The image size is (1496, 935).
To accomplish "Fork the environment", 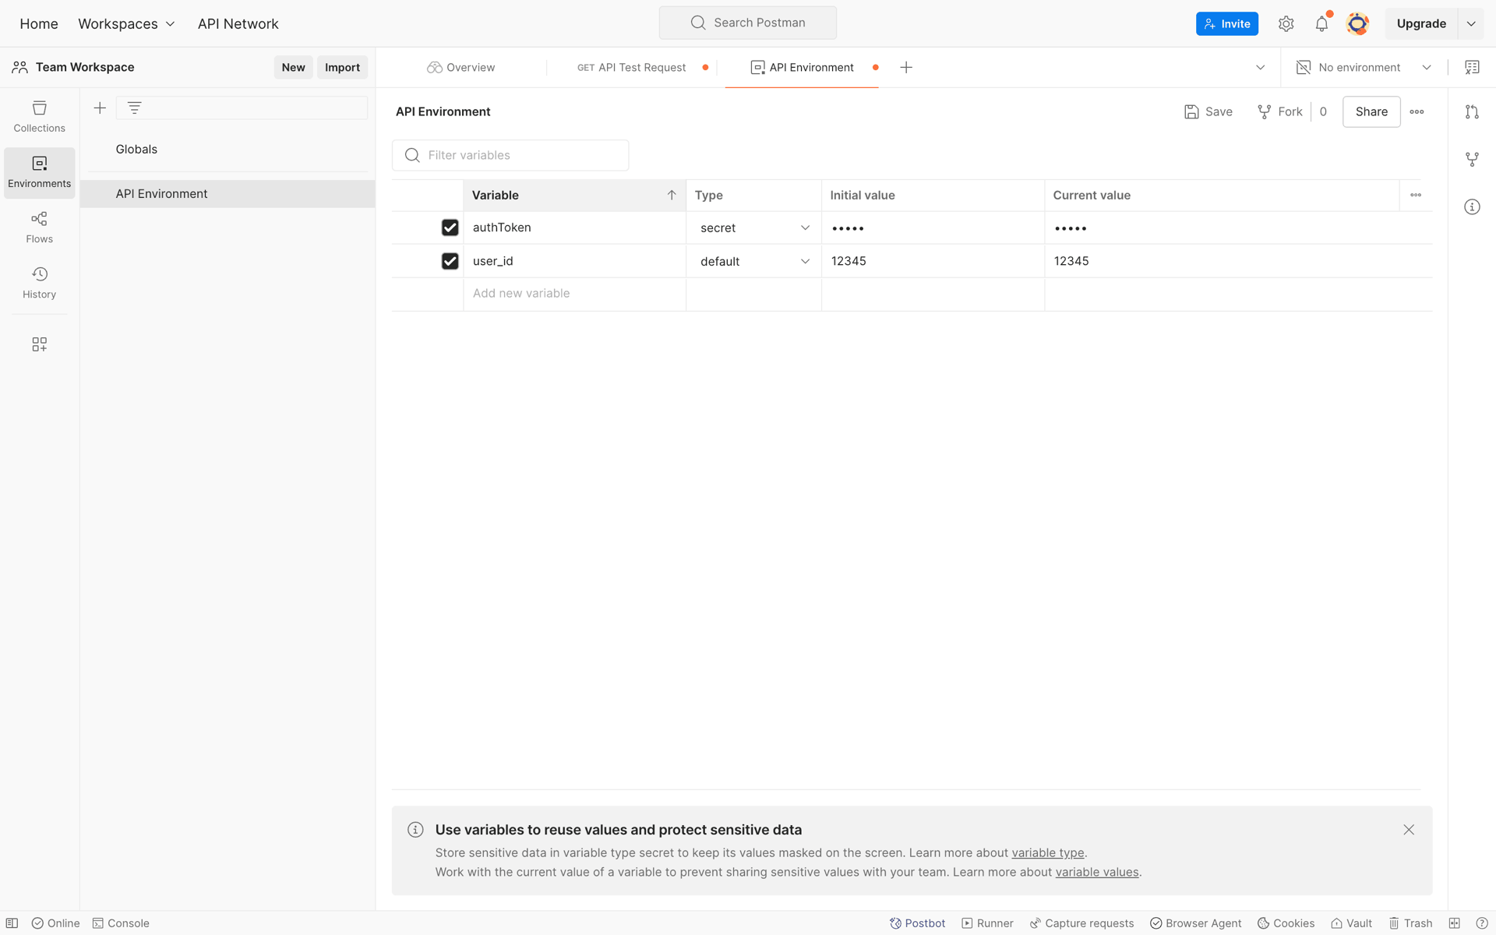I will [1279, 111].
